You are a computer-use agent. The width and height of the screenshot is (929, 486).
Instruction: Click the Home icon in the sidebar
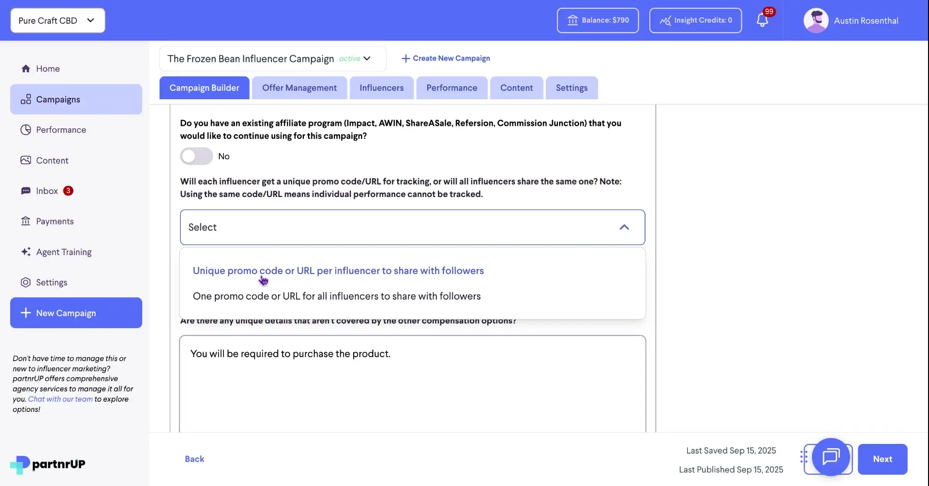tap(26, 68)
